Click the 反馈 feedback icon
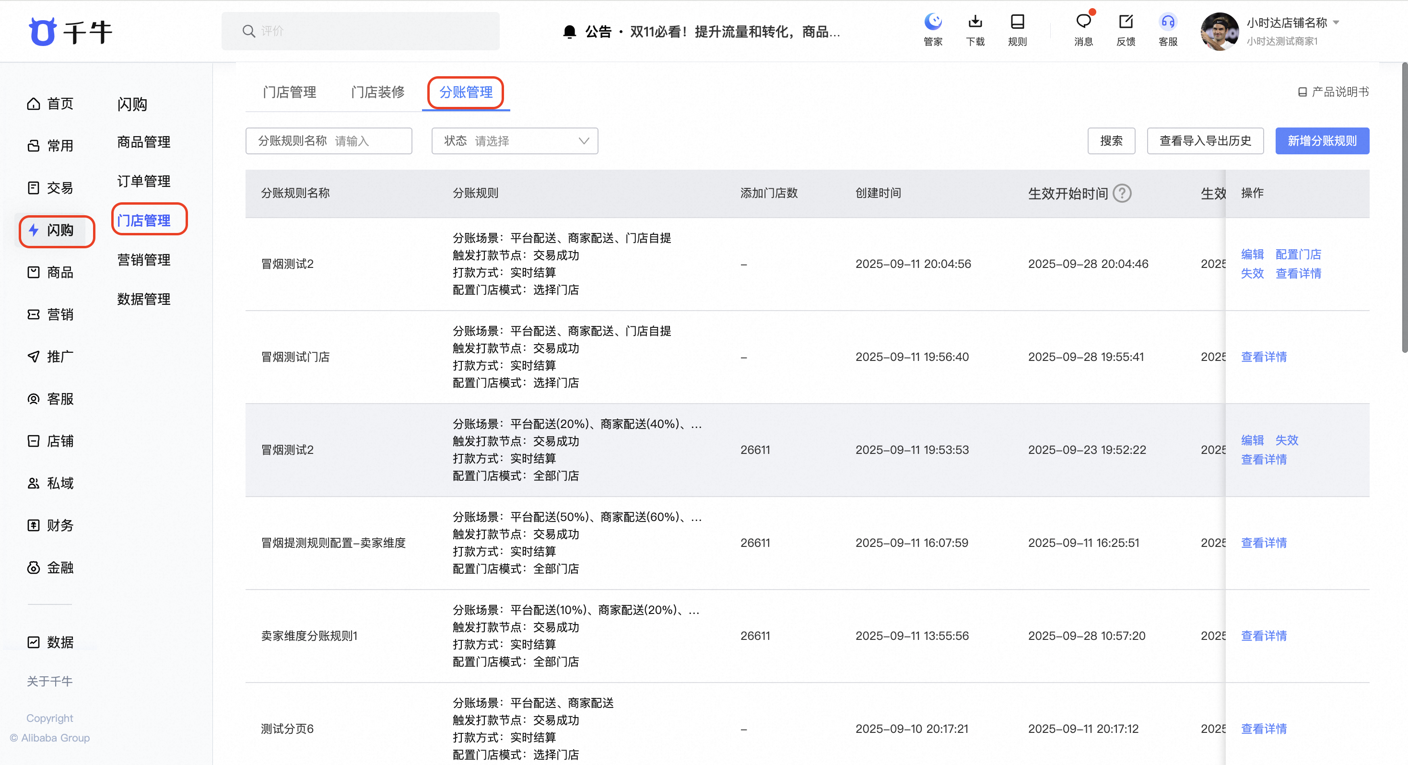The image size is (1408, 765). [1126, 23]
